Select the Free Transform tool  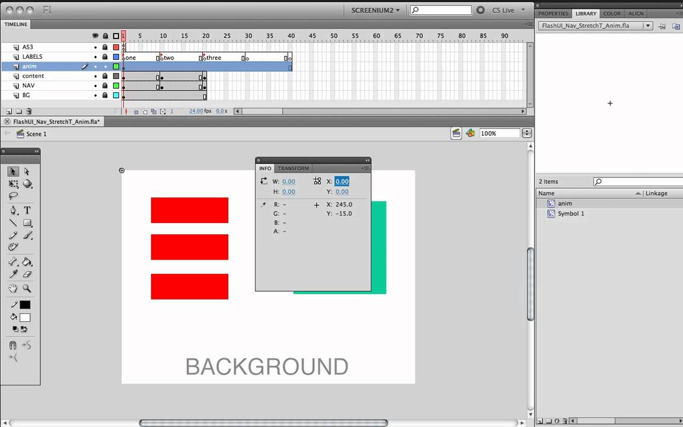13,184
